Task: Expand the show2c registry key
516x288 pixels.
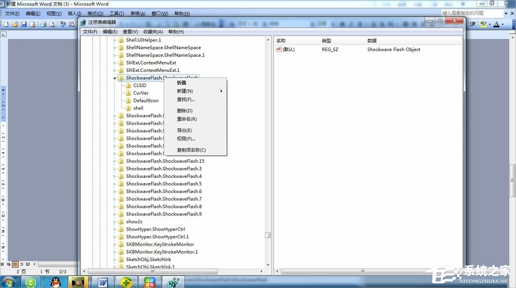Action: click(114, 222)
